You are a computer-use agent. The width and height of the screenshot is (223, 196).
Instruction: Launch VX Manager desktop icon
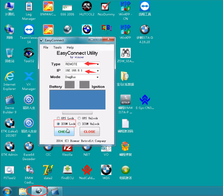(x=29, y=81)
